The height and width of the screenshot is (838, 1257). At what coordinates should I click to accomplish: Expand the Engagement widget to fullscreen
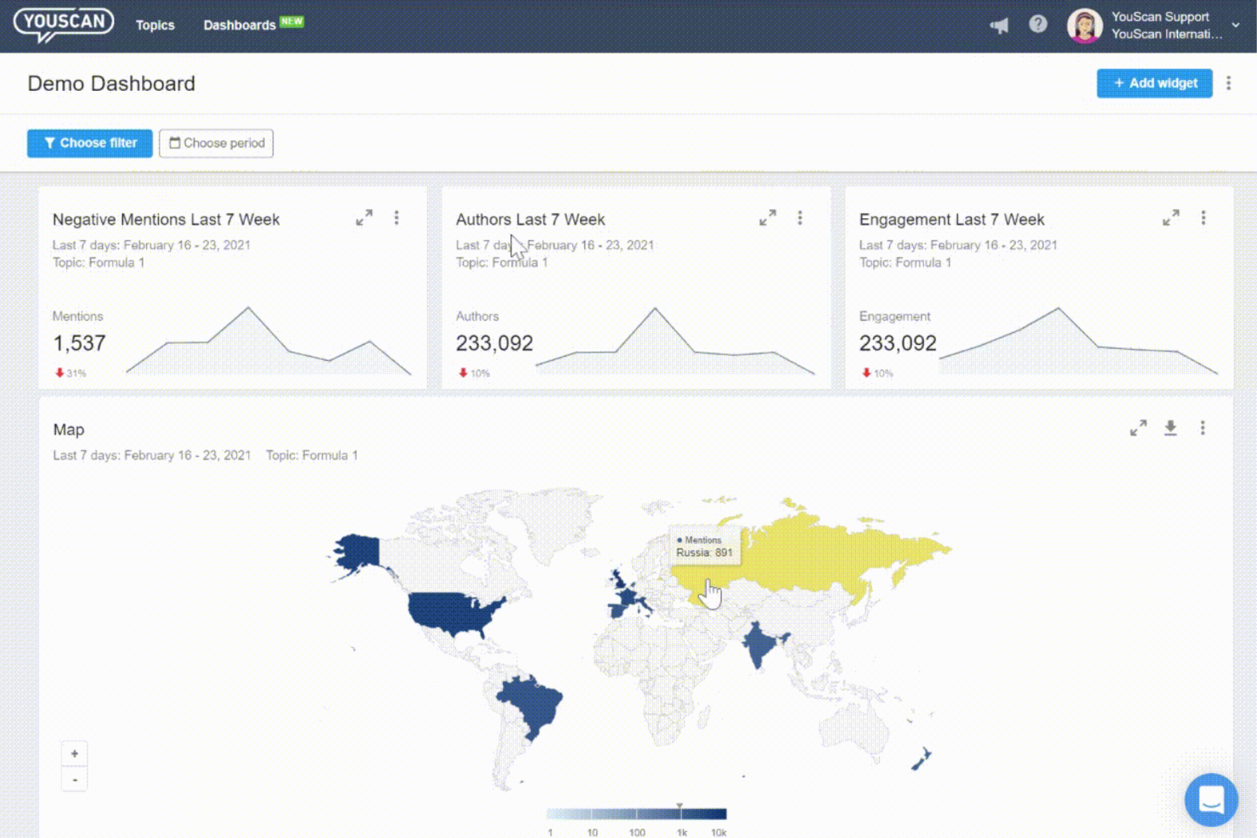click(x=1171, y=217)
